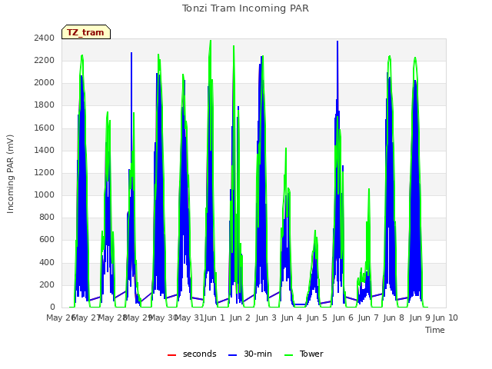Click the Jun 10 x-axis date label
This screenshot has width=492, height=369.
(x=445, y=317)
